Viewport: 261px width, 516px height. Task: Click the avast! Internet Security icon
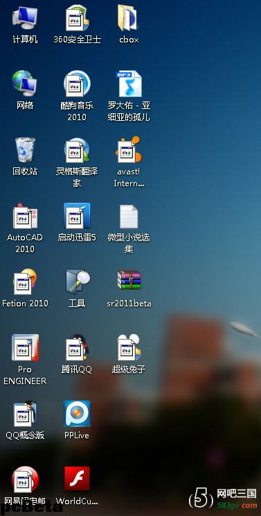129,150
